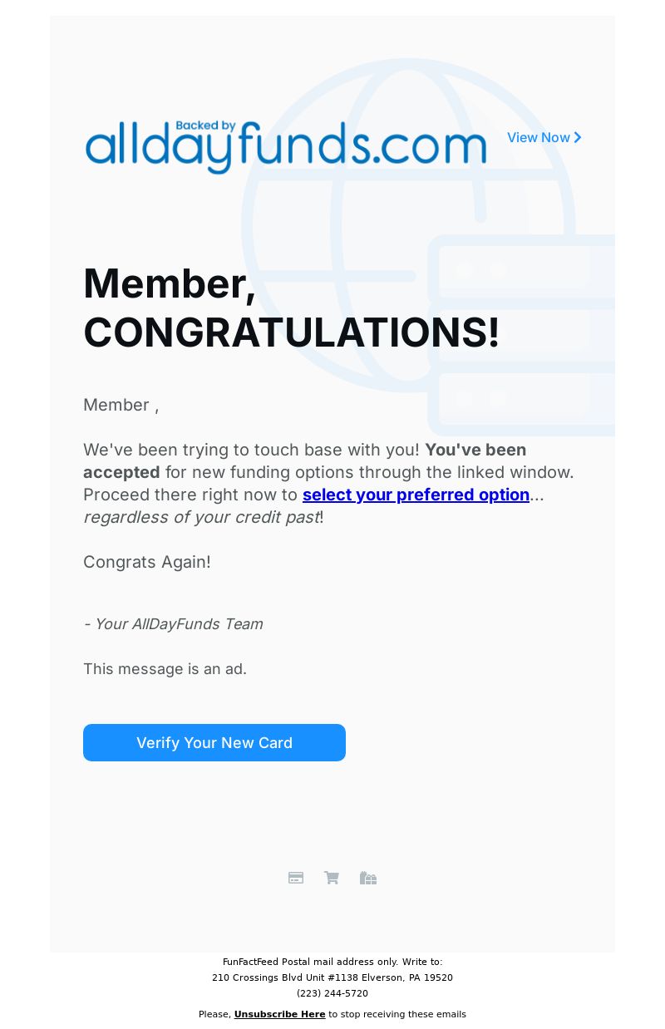Screen dimensions: 665x1029
Task: Click the Member, CONGRATULATIONS! heading
Action: point(292,308)
